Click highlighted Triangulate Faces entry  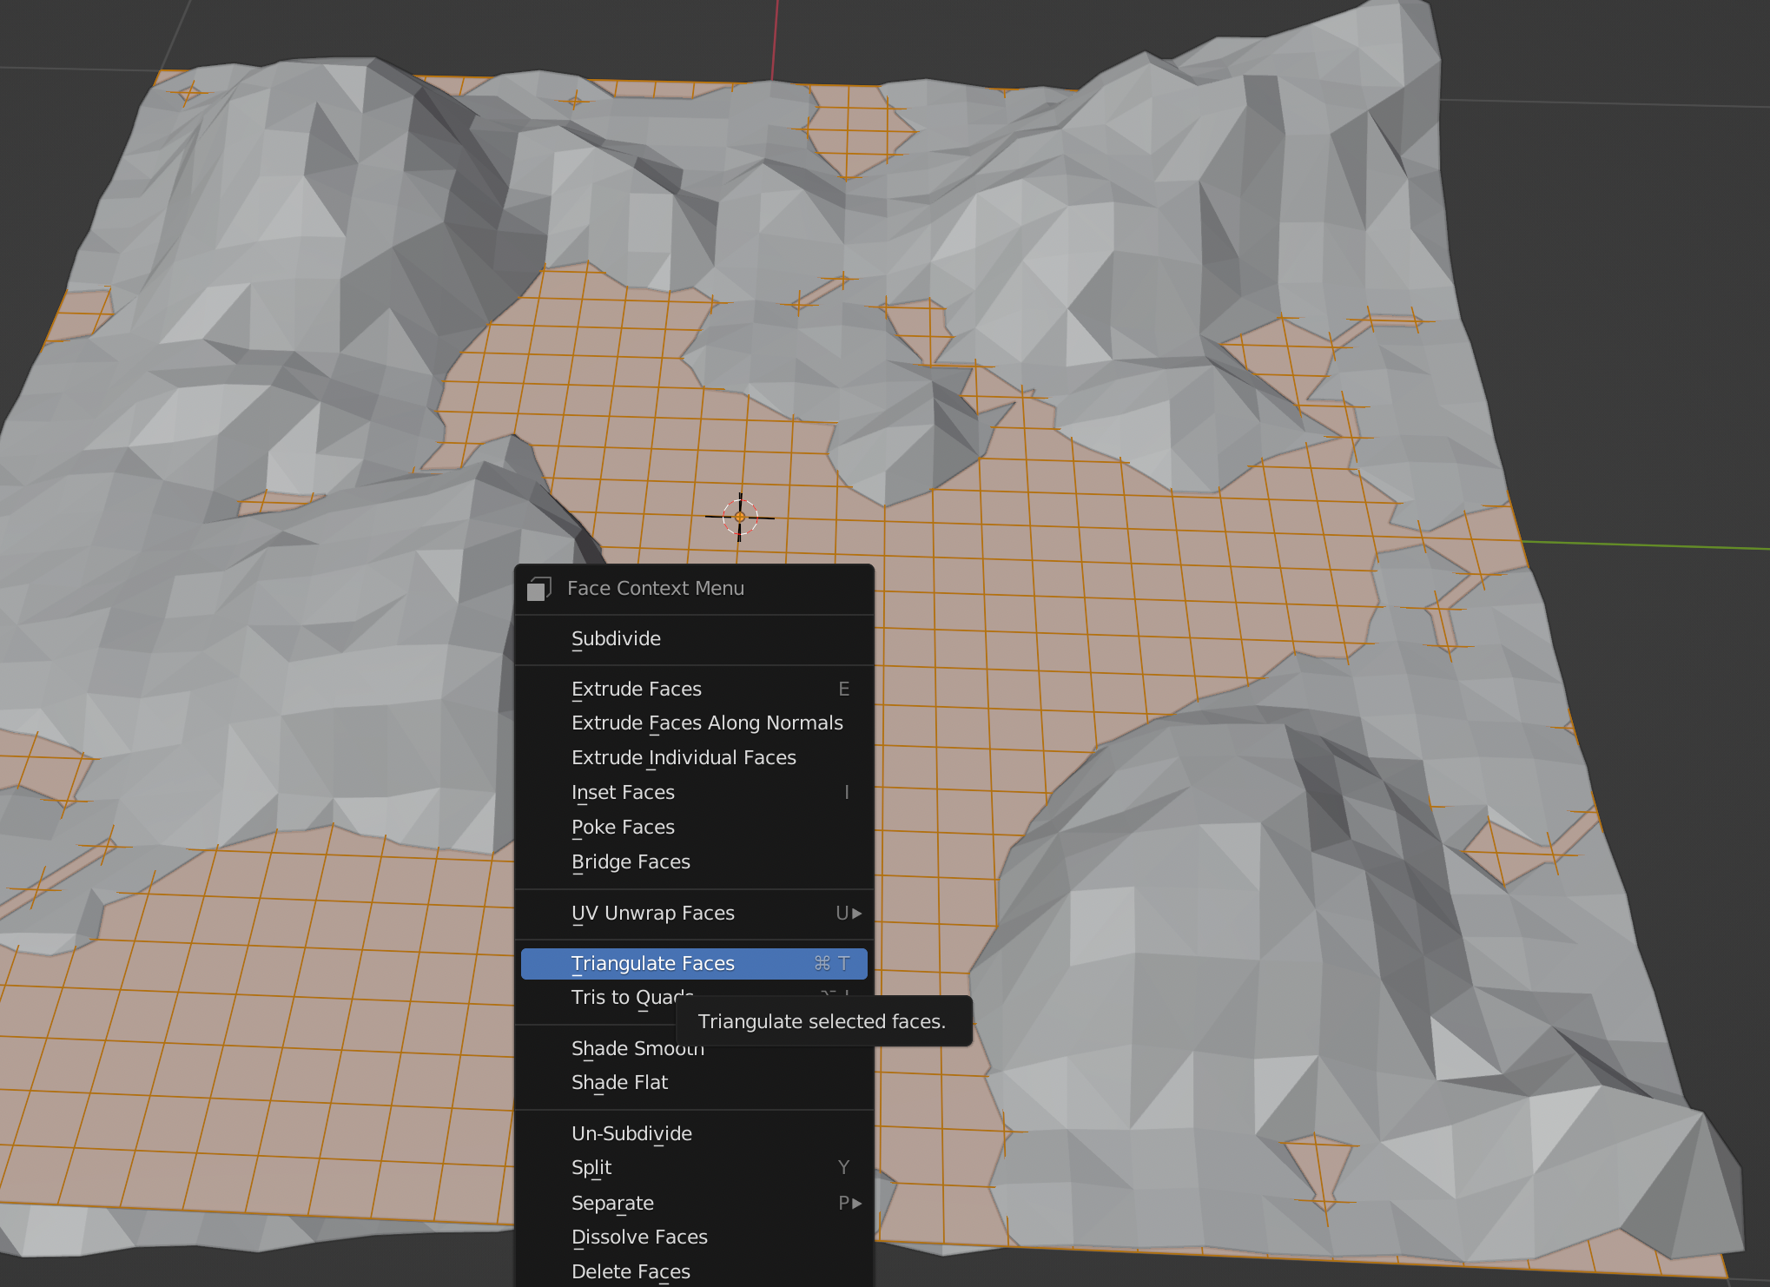point(653,964)
